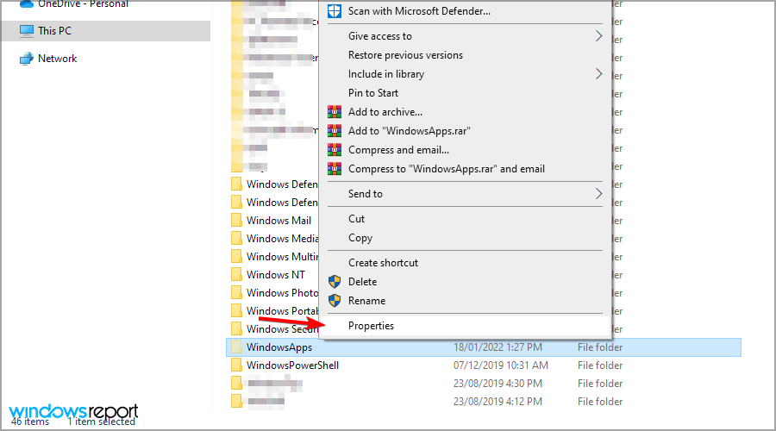The image size is (776, 431).
Task: Click the Microsoft Defender shield icon
Action: pos(335,11)
